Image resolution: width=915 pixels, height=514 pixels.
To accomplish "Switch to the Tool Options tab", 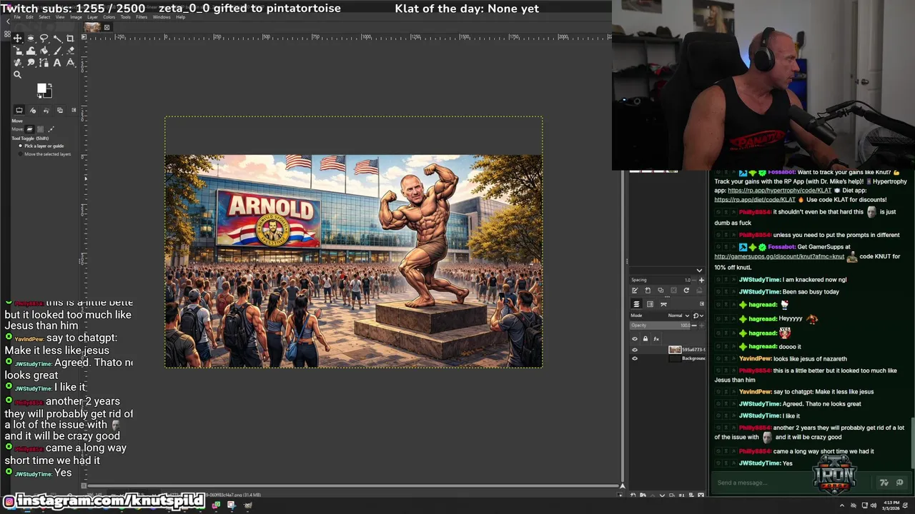I will (19, 110).
